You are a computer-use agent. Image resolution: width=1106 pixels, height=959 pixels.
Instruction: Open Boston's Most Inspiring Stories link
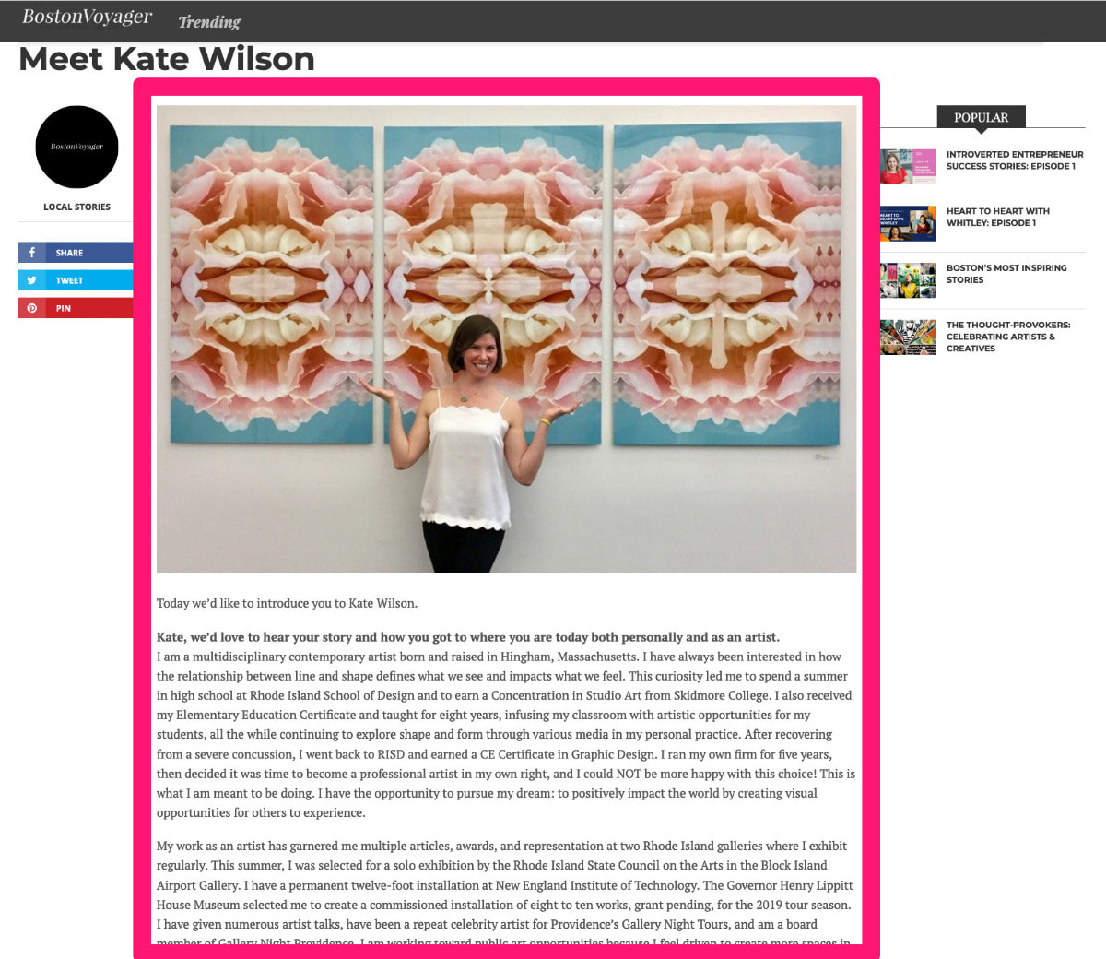click(1006, 274)
